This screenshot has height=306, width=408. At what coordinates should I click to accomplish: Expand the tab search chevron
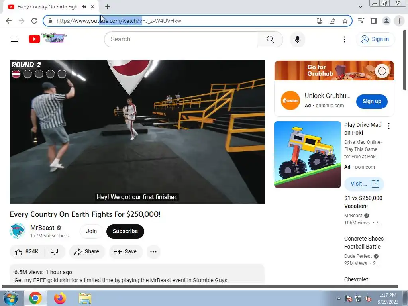pos(360,7)
